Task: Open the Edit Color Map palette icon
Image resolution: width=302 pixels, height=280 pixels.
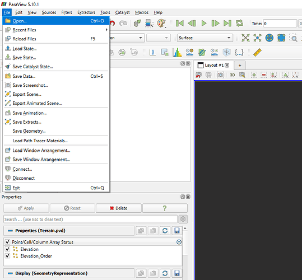Action: 161,24
